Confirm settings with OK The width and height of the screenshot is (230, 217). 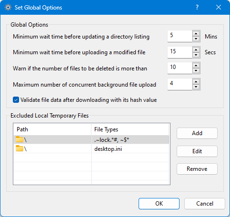point(159,204)
